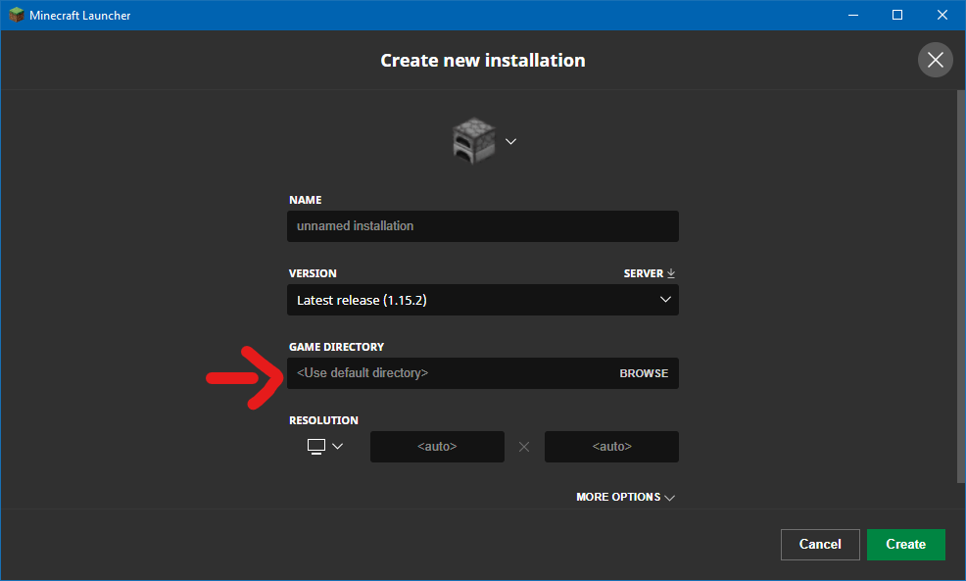This screenshot has height=581, width=966.
Task: Maximize the Minecraft Launcher window
Action: coord(897,15)
